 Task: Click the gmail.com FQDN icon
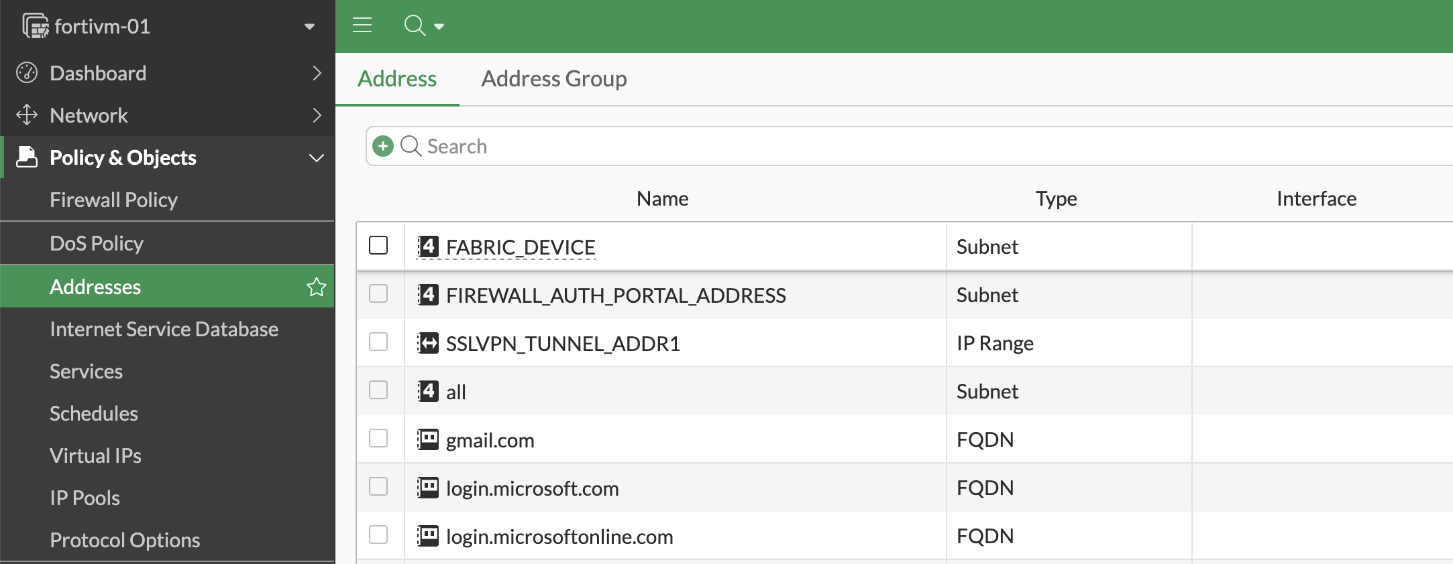428,439
